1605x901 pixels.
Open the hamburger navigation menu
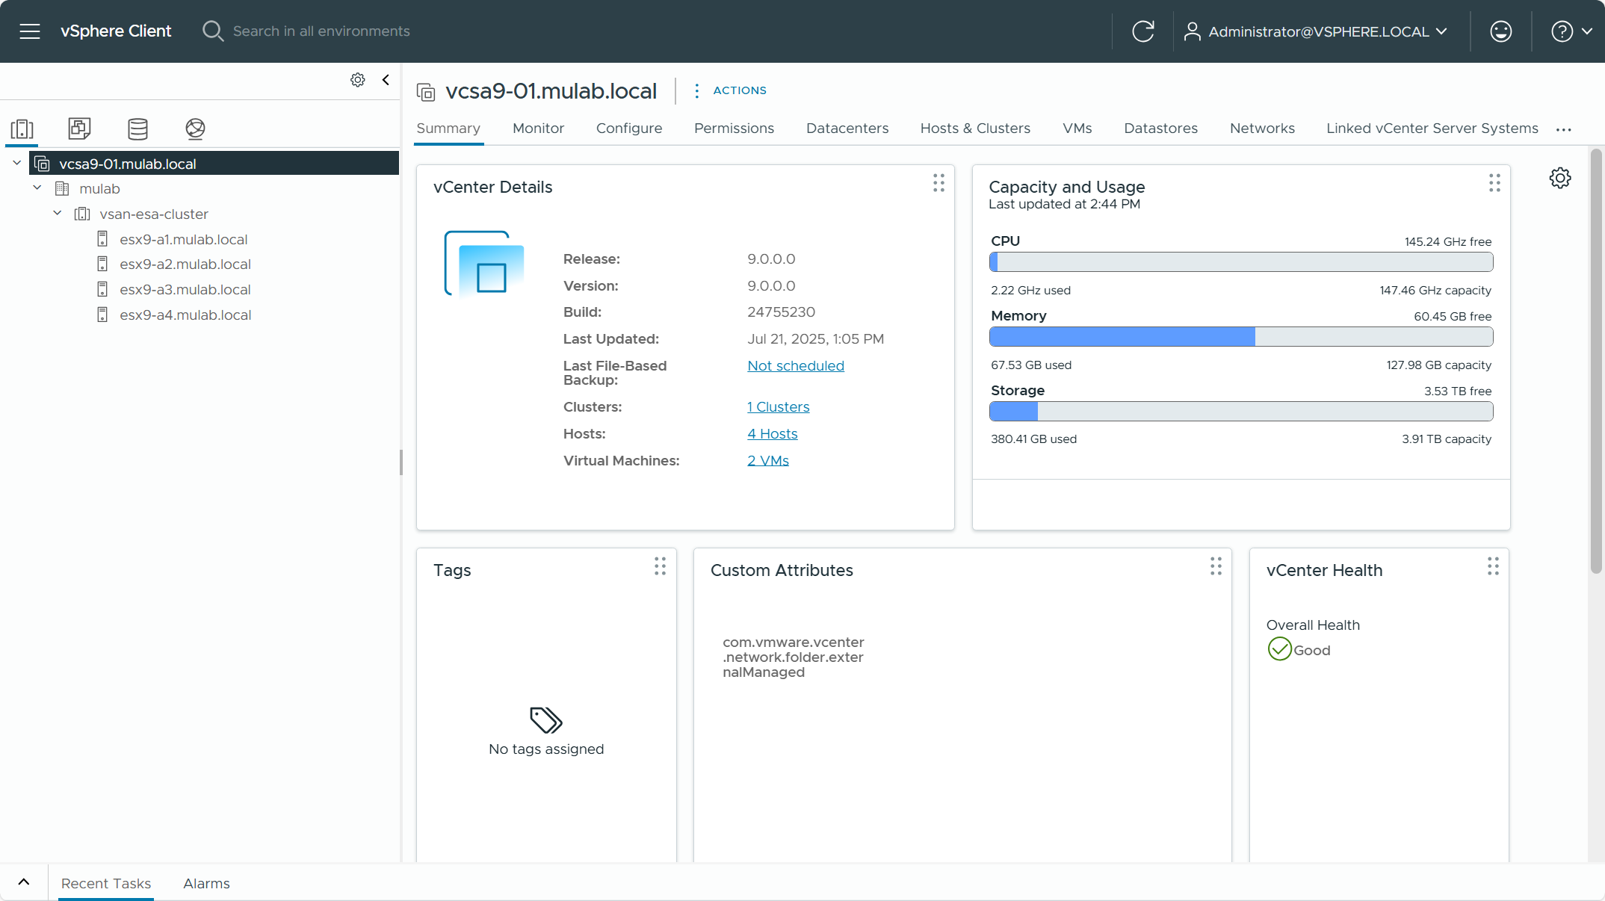click(x=30, y=31)
